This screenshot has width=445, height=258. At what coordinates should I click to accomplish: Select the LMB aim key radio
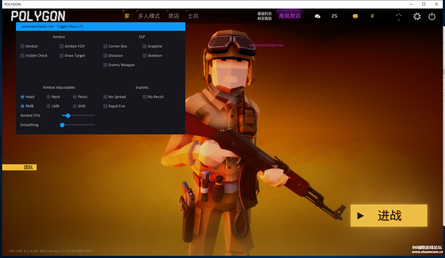click(48, 106)
